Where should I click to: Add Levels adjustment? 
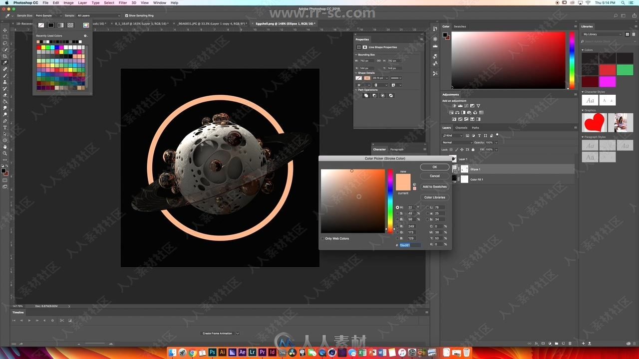(x=460, y=106)
